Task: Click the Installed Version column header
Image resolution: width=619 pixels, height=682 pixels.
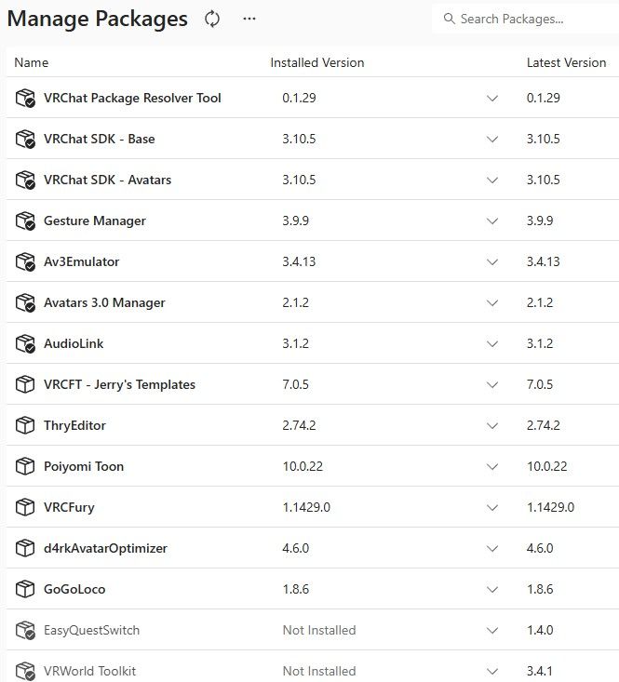Action: click(317, 62)
